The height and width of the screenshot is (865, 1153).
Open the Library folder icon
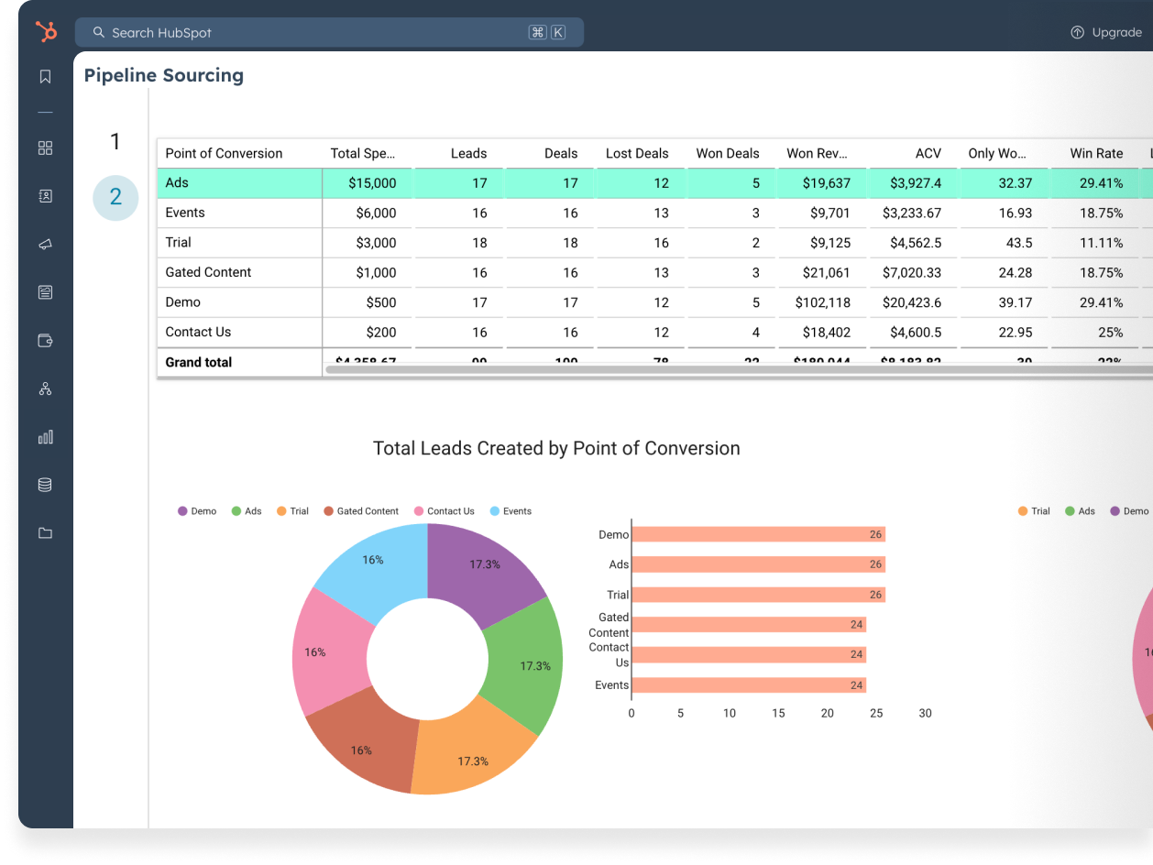tap(45, 533)
